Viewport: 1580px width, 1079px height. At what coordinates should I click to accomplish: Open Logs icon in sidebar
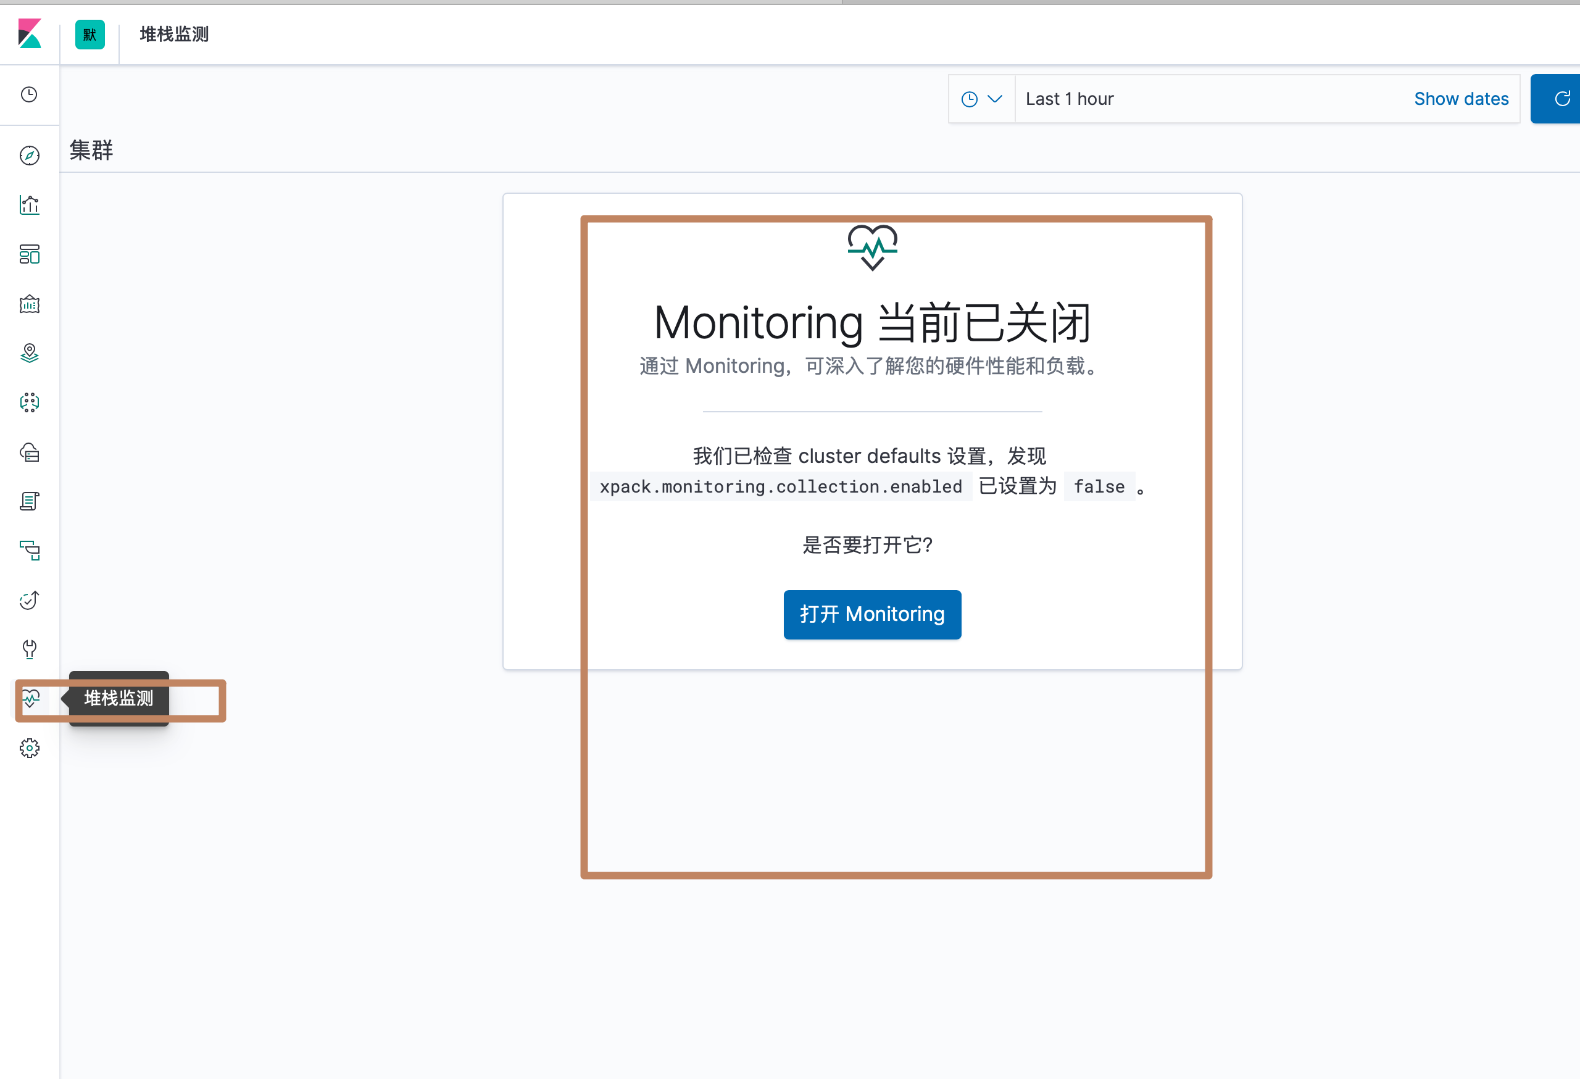(x=29, y=502)
